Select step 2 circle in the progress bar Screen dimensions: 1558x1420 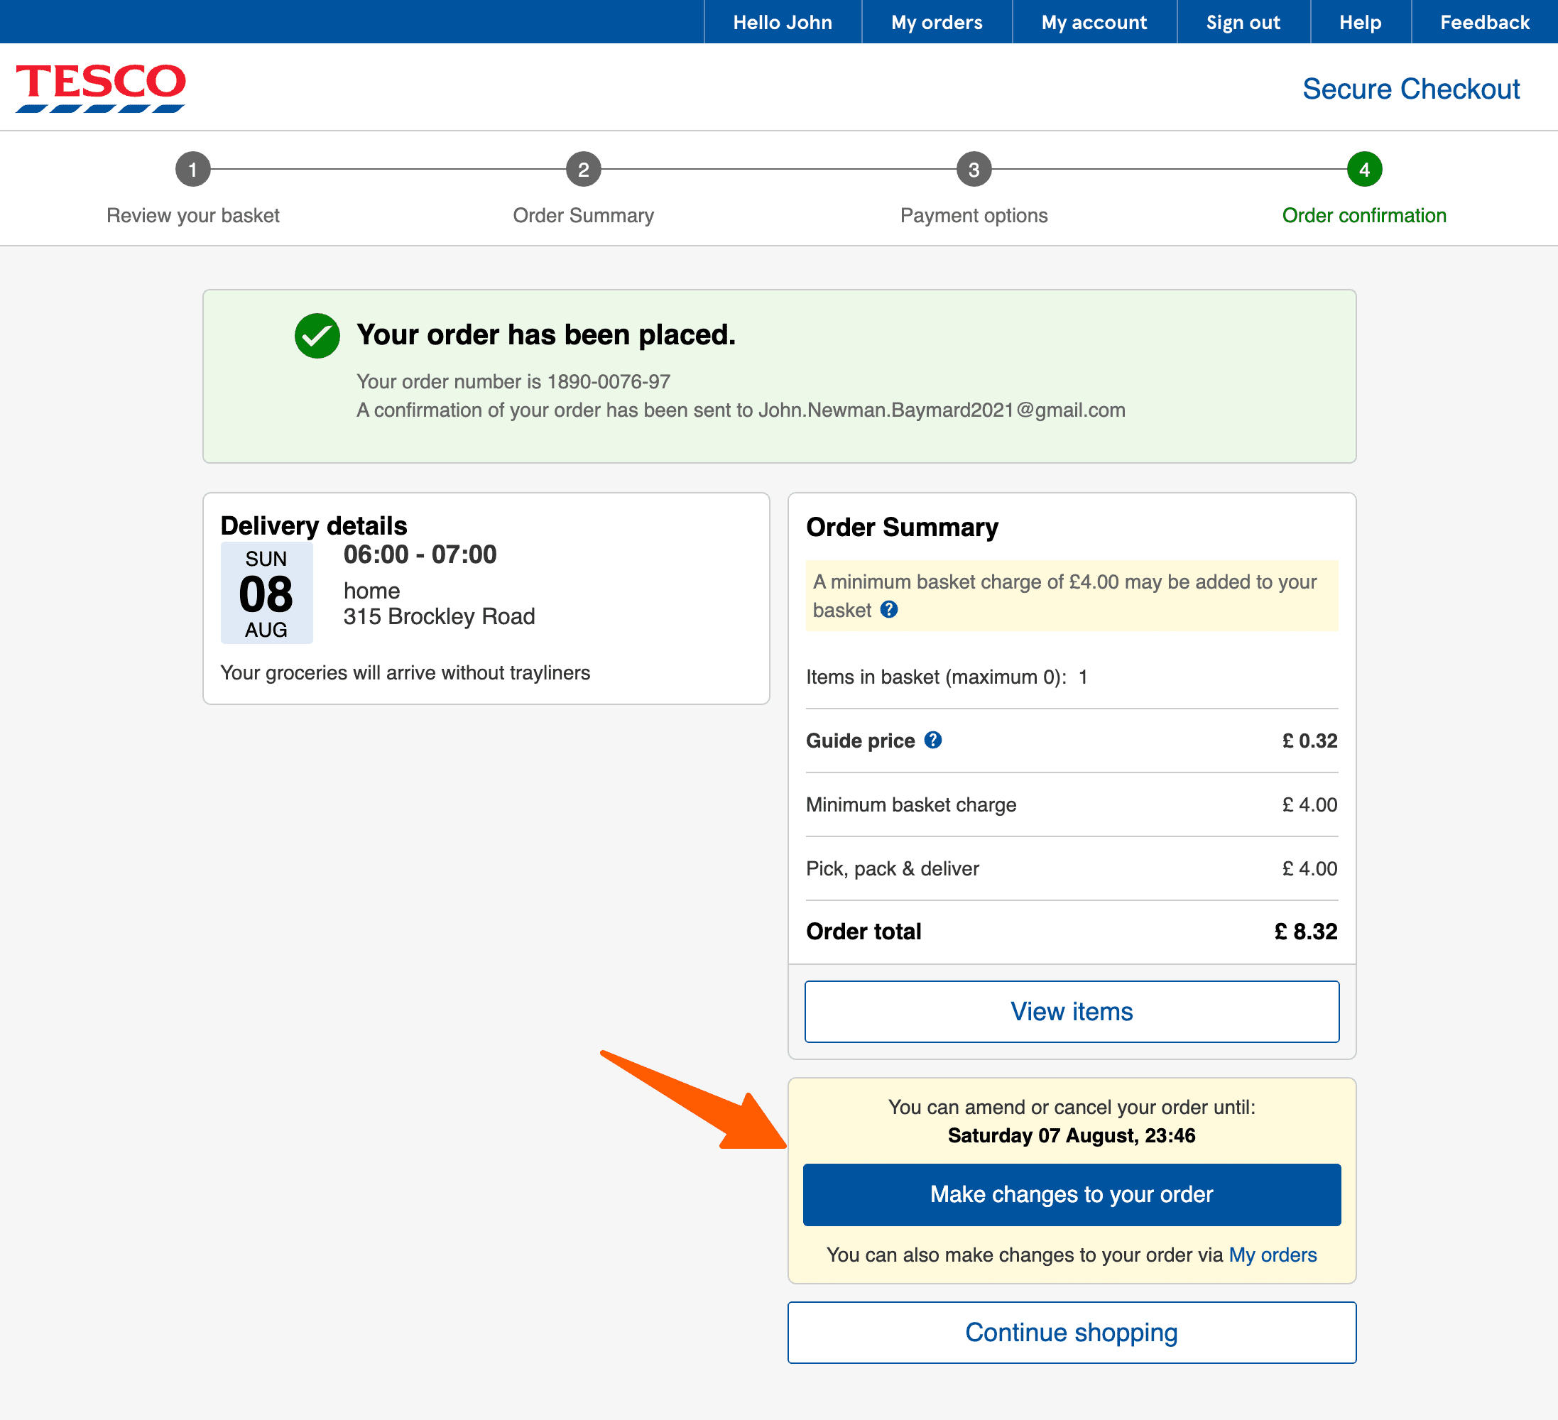584,168
